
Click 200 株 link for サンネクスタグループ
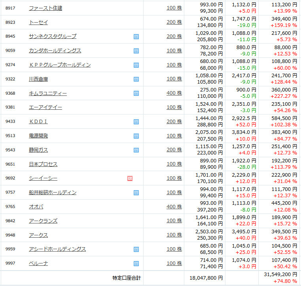[x=174, y=36]
